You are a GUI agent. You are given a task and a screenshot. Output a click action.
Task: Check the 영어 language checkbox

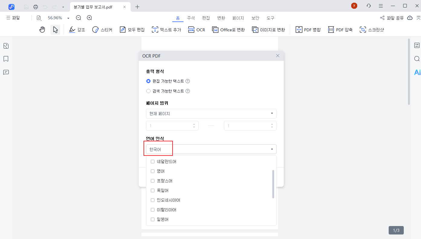[153, 171]
